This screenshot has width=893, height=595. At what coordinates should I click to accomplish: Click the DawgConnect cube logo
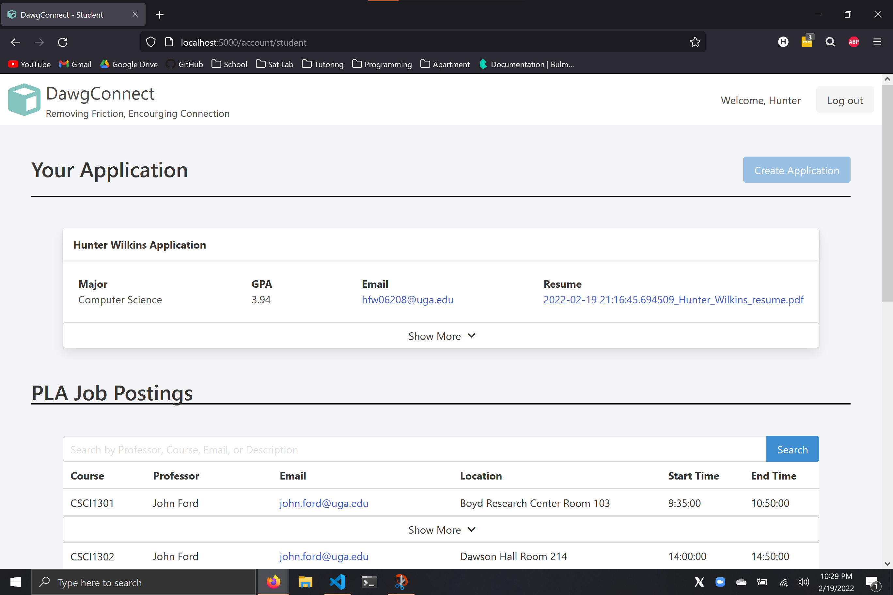pos(24,99)
